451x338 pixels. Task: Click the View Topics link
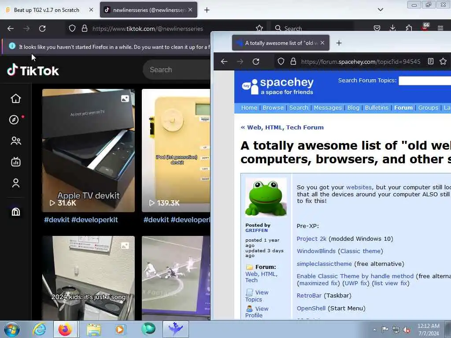tap(257, 296)
